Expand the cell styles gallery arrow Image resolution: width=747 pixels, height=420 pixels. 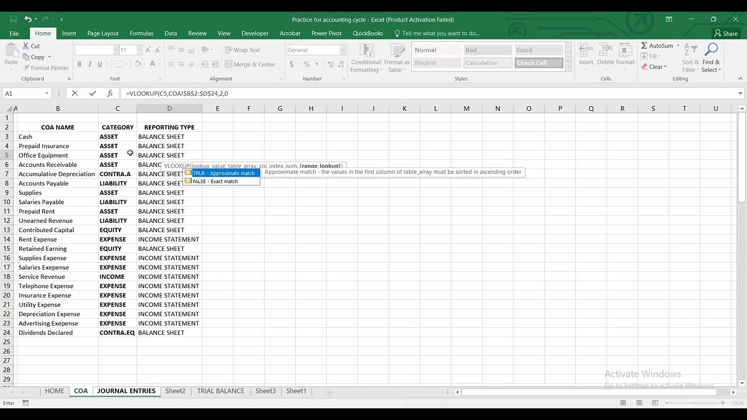pyautogui.click(x=568, y=67)
